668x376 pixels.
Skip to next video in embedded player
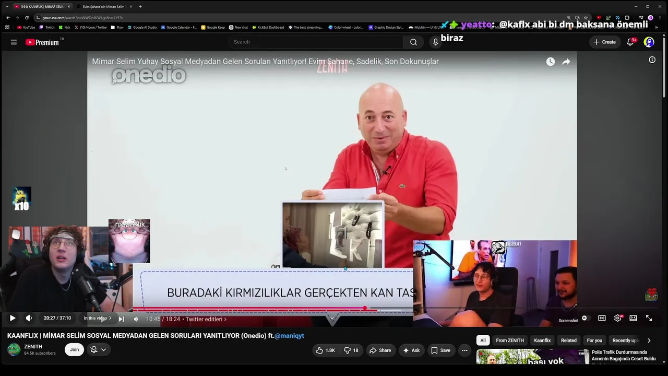(121, 319)
